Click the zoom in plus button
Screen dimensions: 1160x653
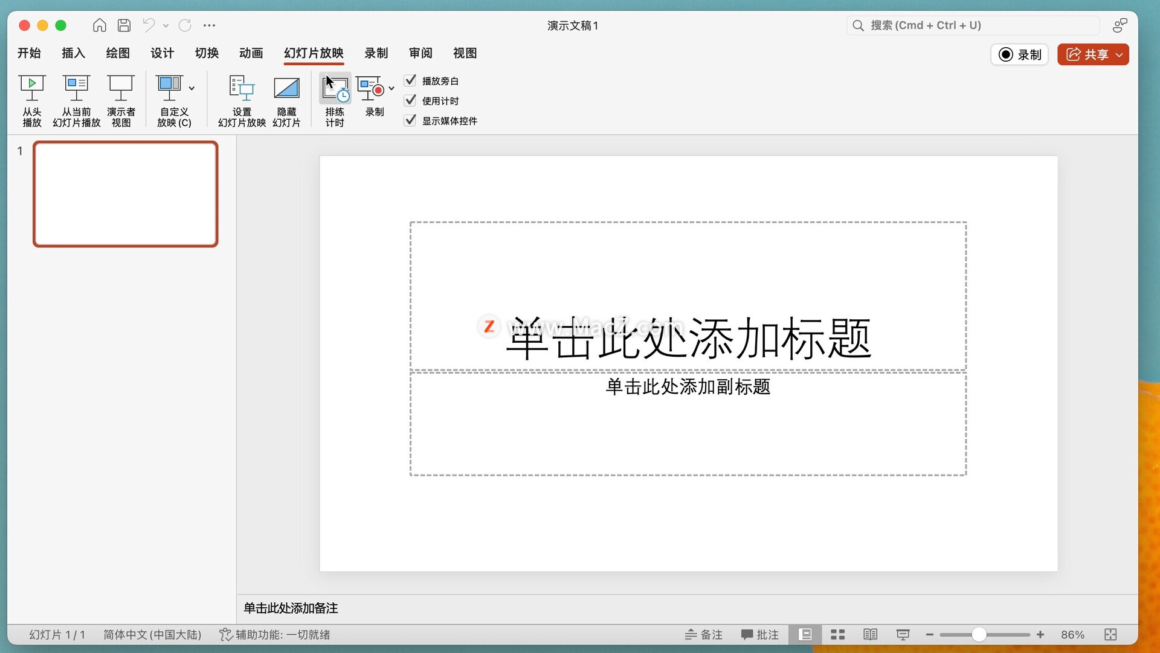click(x=1040, y=634)
